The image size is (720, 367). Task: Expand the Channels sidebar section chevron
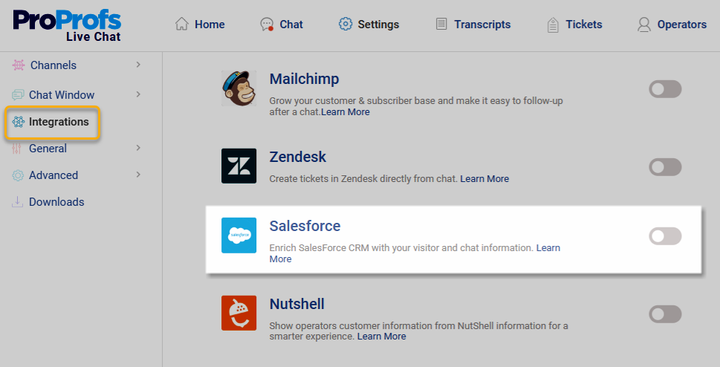coord(139,65)
